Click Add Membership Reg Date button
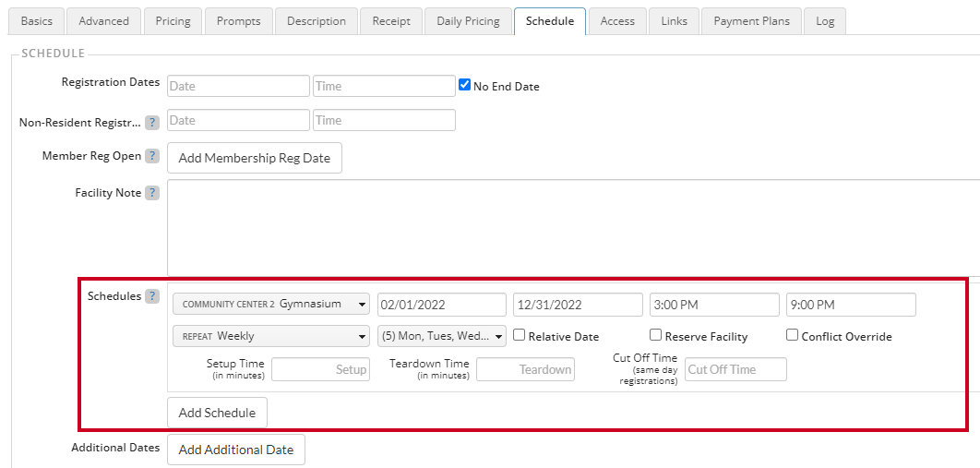This screenshot has height=468, width=980. [255, 158]
